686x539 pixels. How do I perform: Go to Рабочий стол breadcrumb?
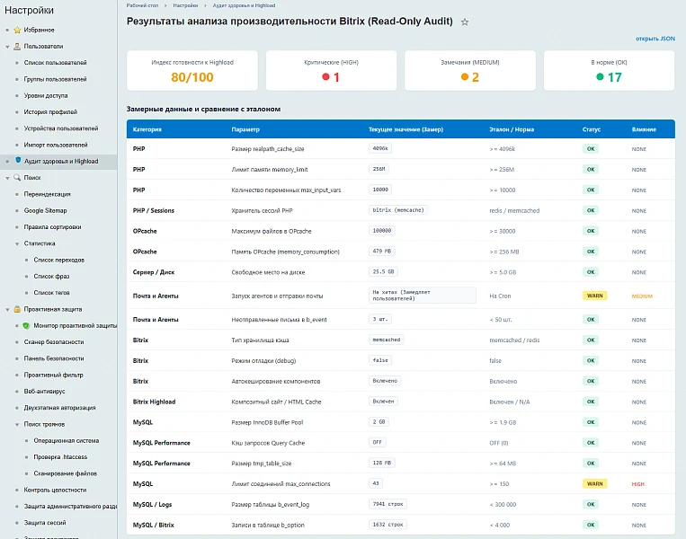[x=142, y=5]
